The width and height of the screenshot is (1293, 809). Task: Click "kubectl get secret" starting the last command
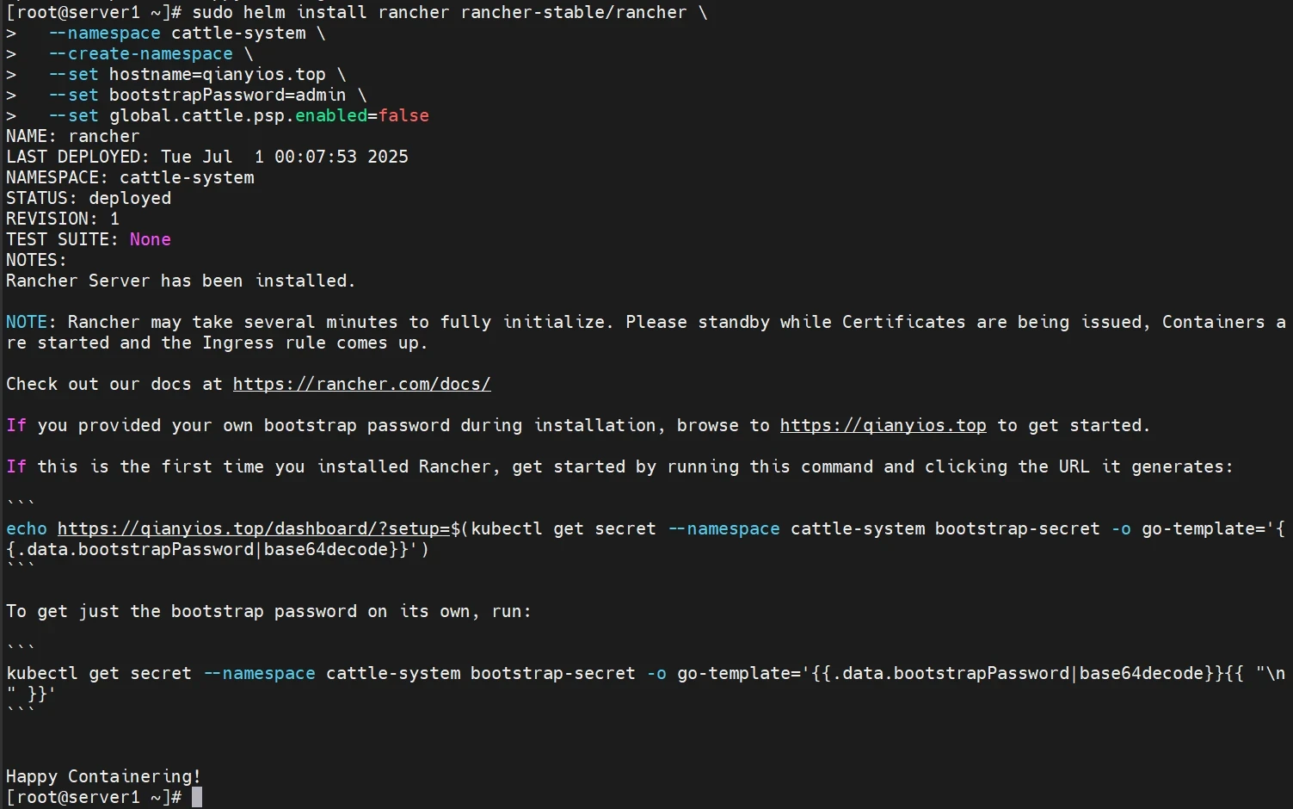pos(99,673)
